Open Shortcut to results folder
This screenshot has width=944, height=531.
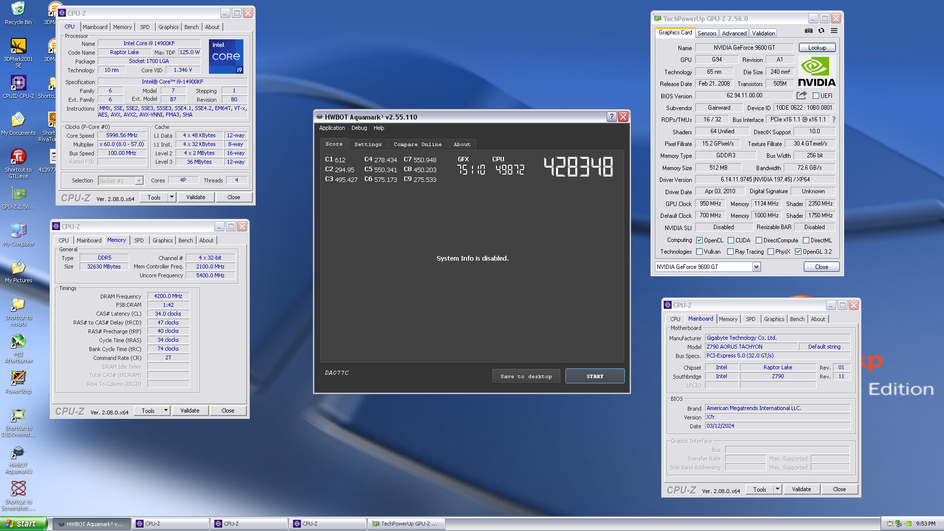(18, 311)
